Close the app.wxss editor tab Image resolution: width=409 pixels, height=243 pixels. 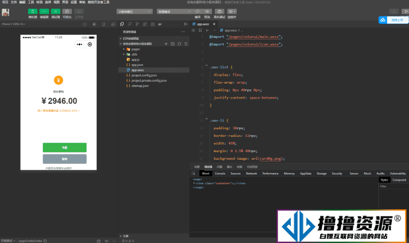(214, 24)
